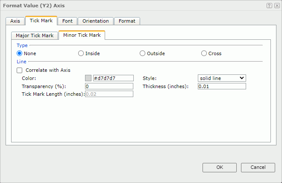The image size is (282, 183).
Task: Click the Format Value (Y2) Axis title
Action: coord(34,6)
